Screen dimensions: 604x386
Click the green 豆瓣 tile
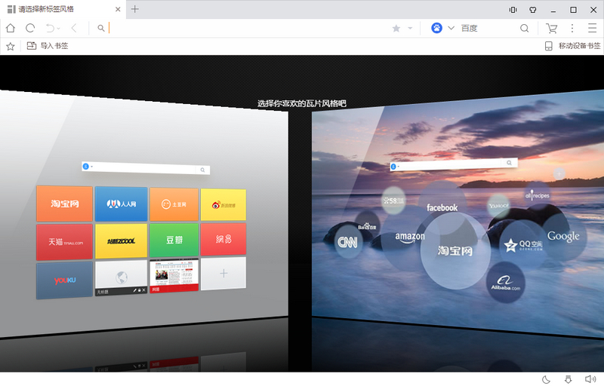click(x=174, y=240)
